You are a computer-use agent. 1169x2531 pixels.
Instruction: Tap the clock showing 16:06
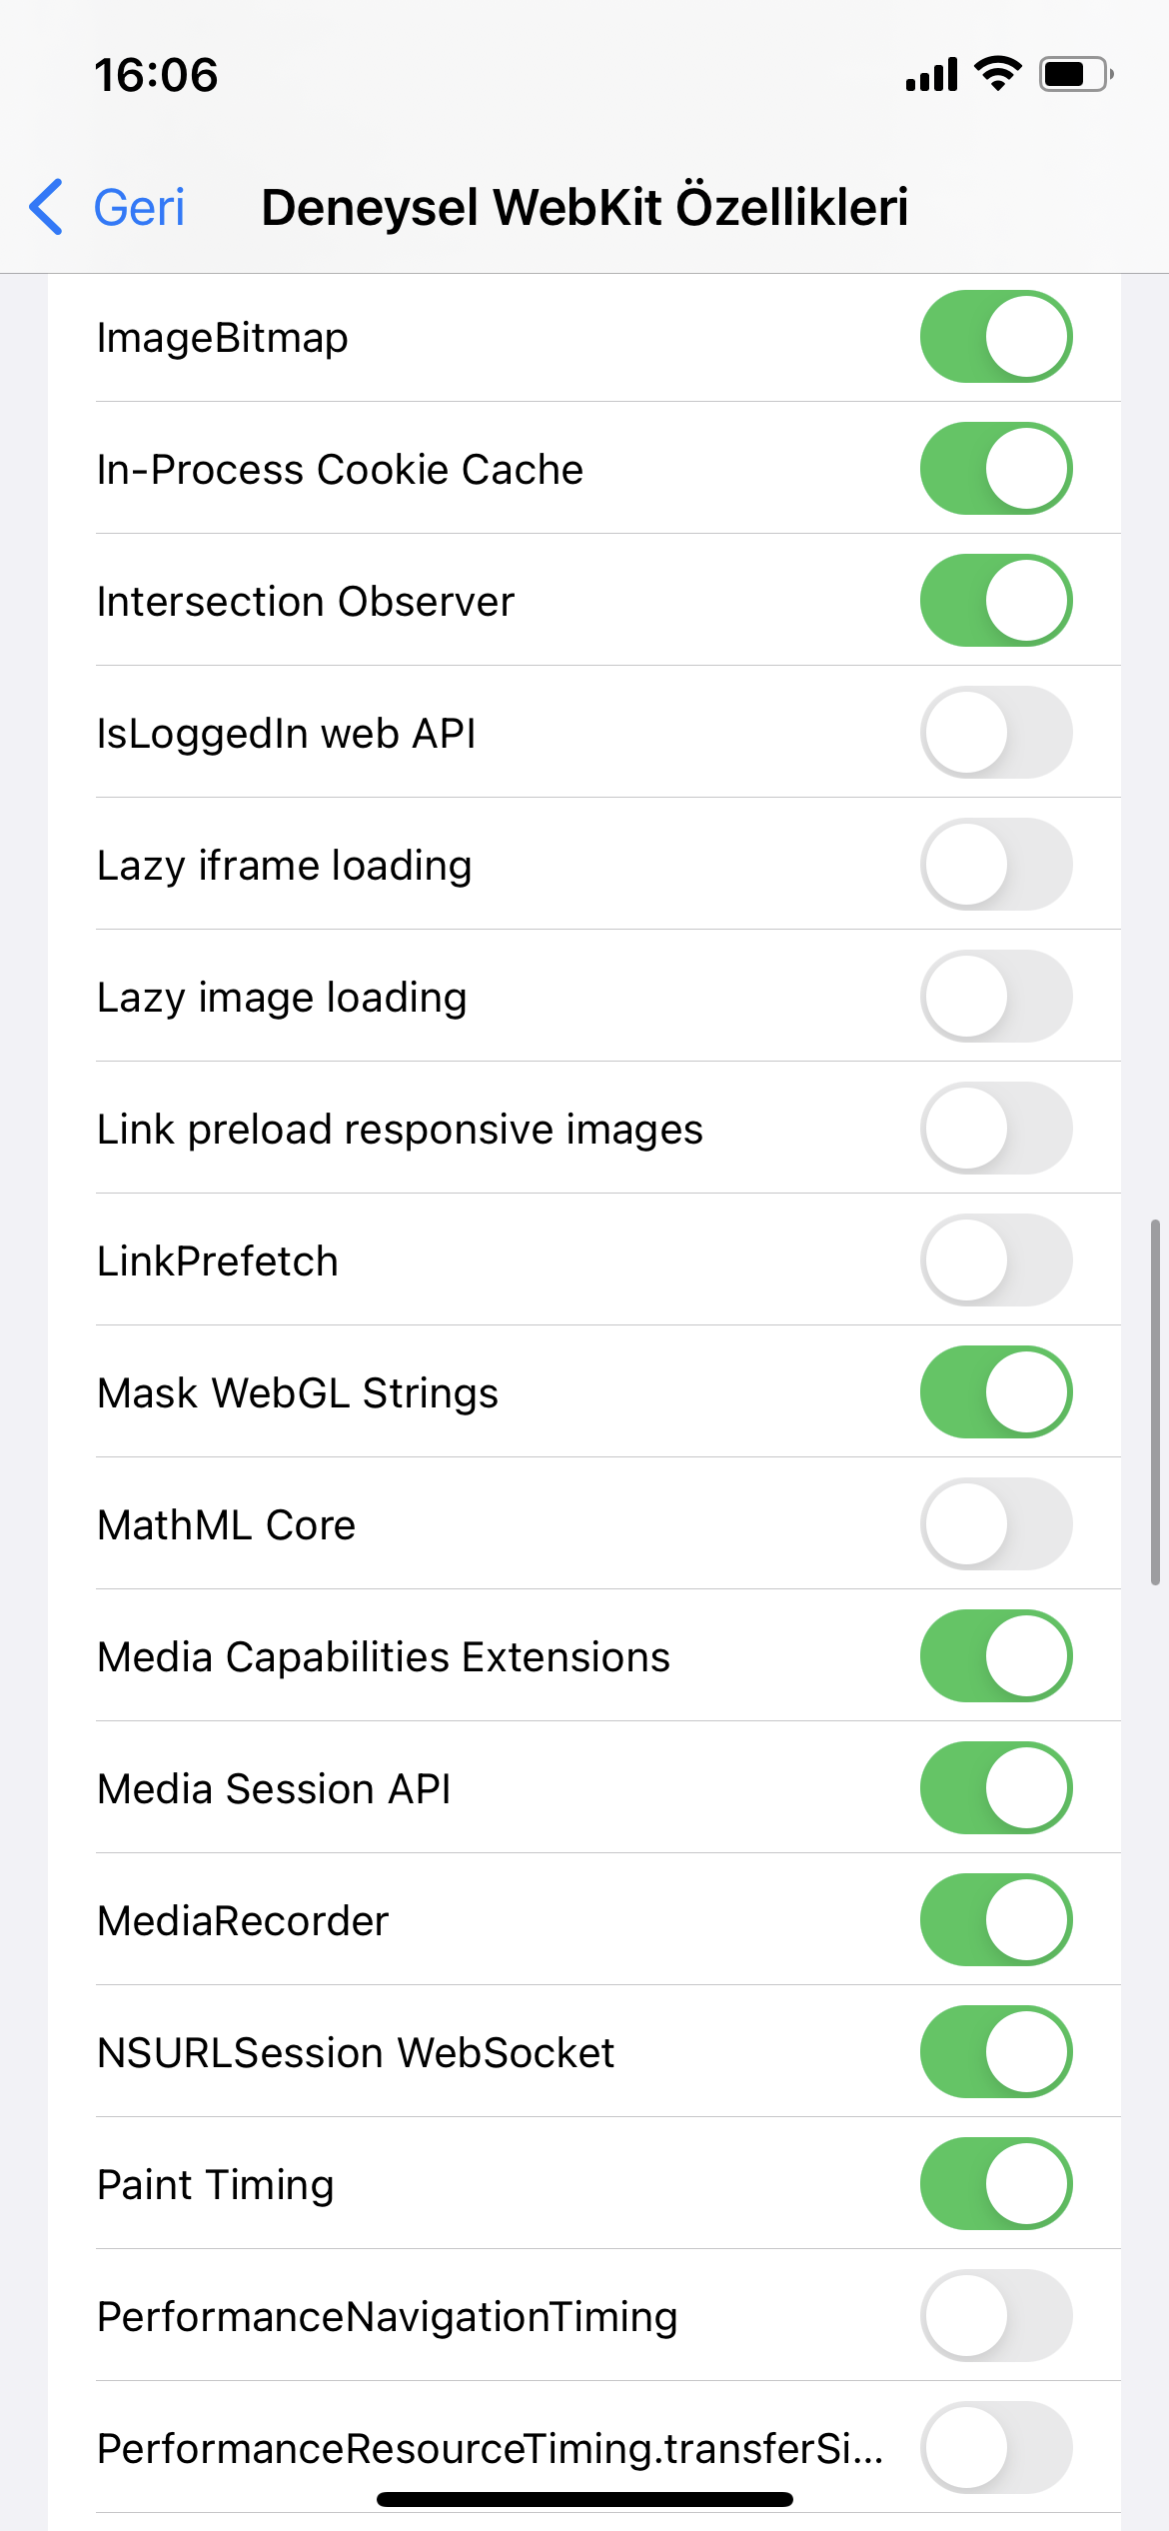pyautogui.click(x=156, y=75)
